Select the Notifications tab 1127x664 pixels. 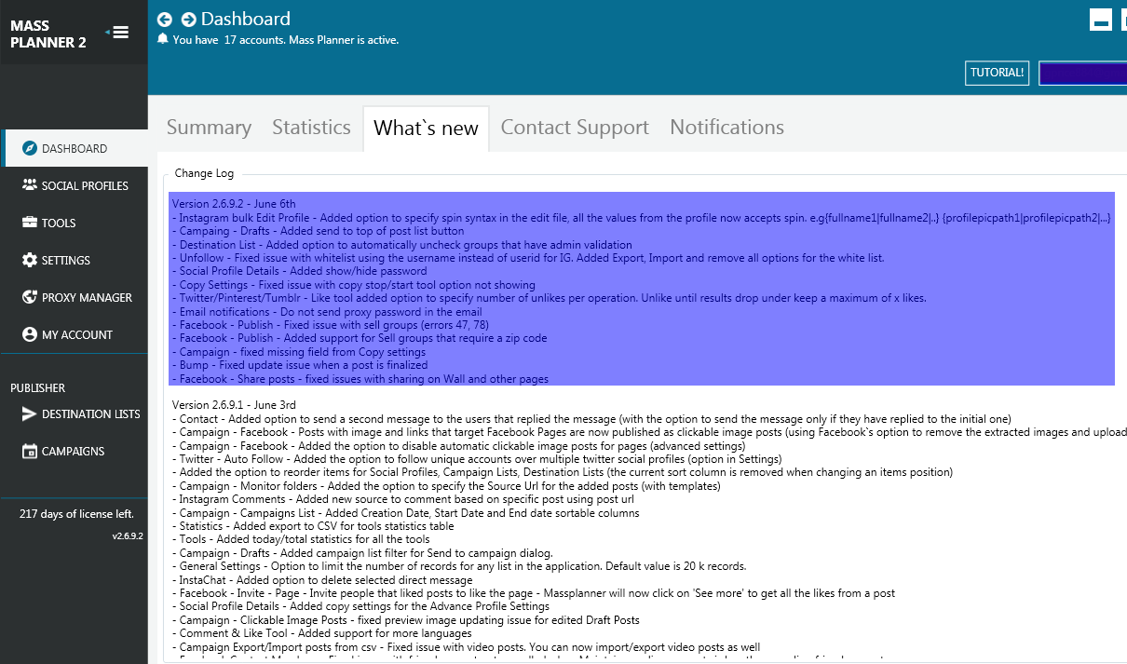(726, 128)
